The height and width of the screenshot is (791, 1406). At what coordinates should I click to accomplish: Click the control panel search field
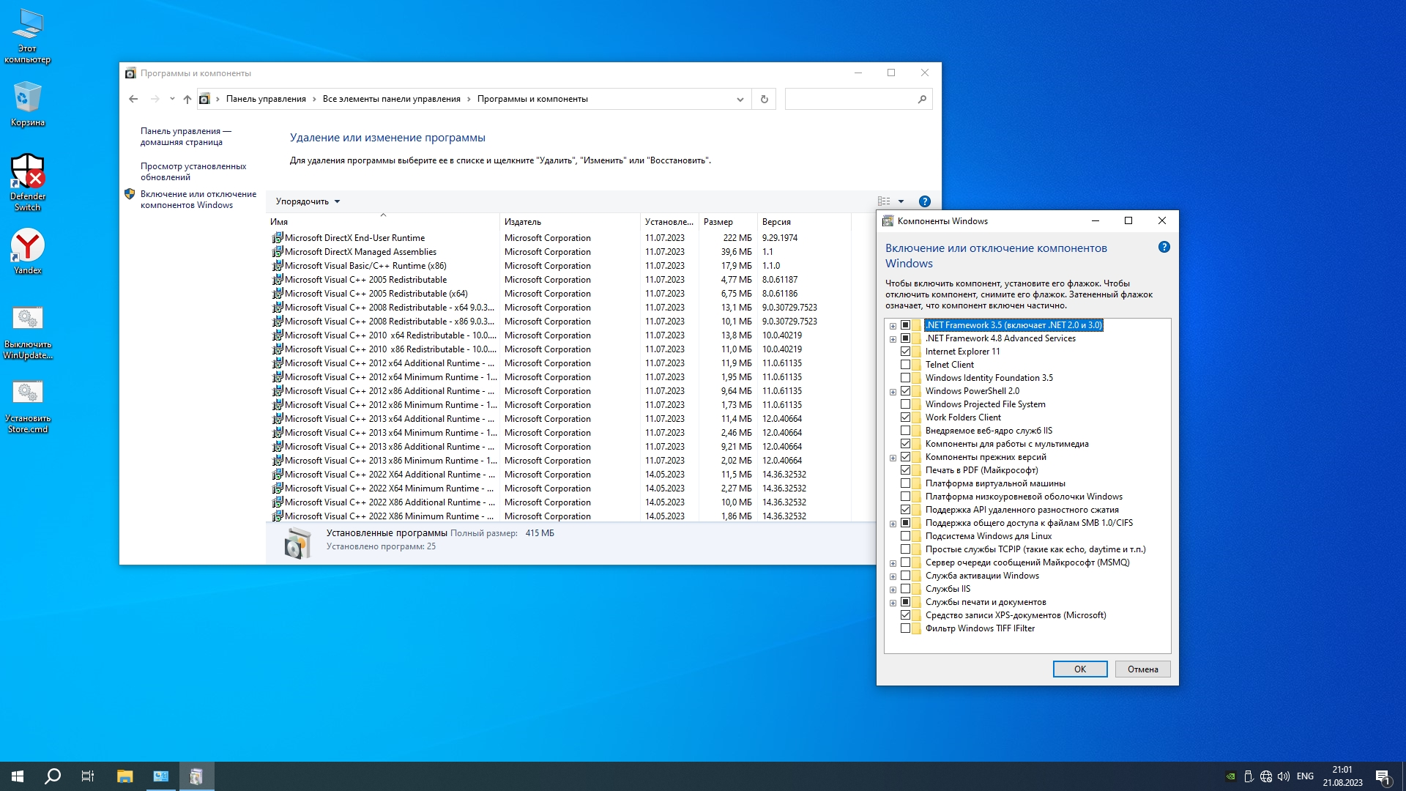[849, 99]
